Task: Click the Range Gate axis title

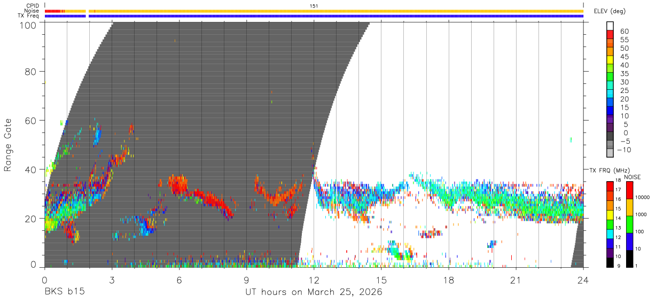Action: click(8, 145)
